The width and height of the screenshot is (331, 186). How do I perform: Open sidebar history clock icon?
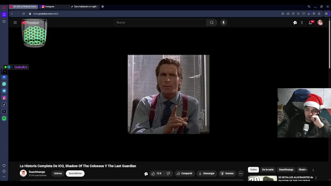pyautogui.click(x=4, y=171)
